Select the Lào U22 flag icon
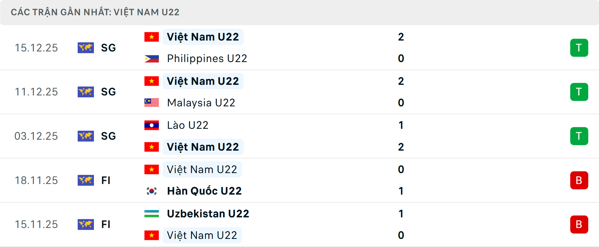The width and height of the screenshot is (599, 247). [x=152, y=125]
